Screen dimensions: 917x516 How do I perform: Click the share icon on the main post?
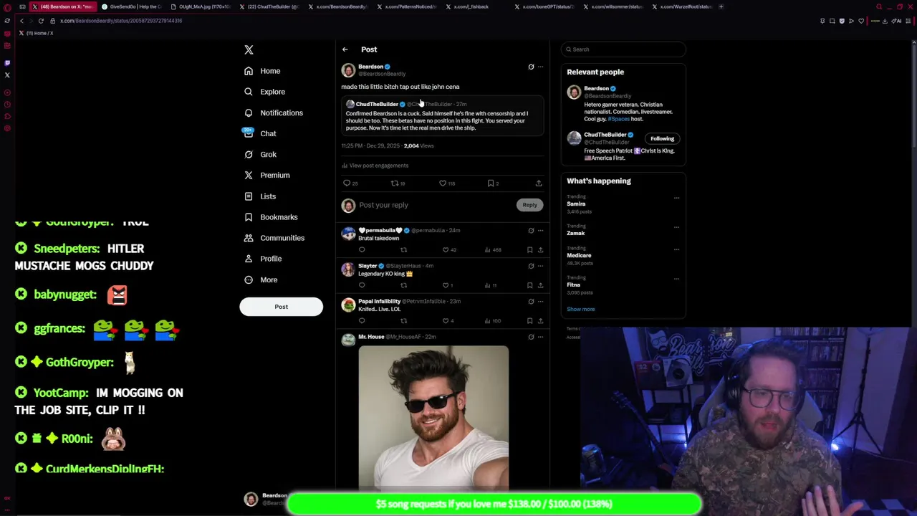[539, 183]
